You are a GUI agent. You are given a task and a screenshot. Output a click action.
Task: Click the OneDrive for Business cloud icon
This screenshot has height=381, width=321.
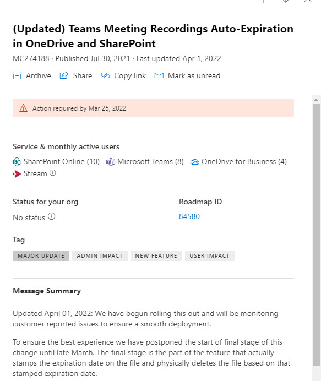tap(195, 162)
